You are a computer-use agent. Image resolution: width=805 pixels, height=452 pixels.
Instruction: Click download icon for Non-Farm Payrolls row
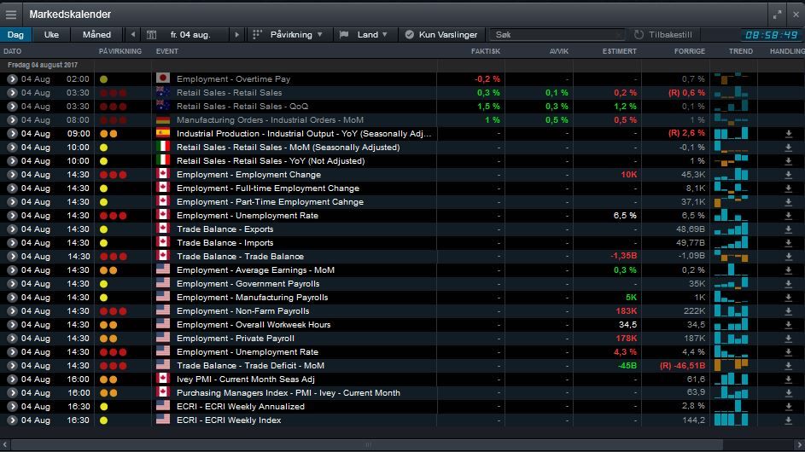789,311
